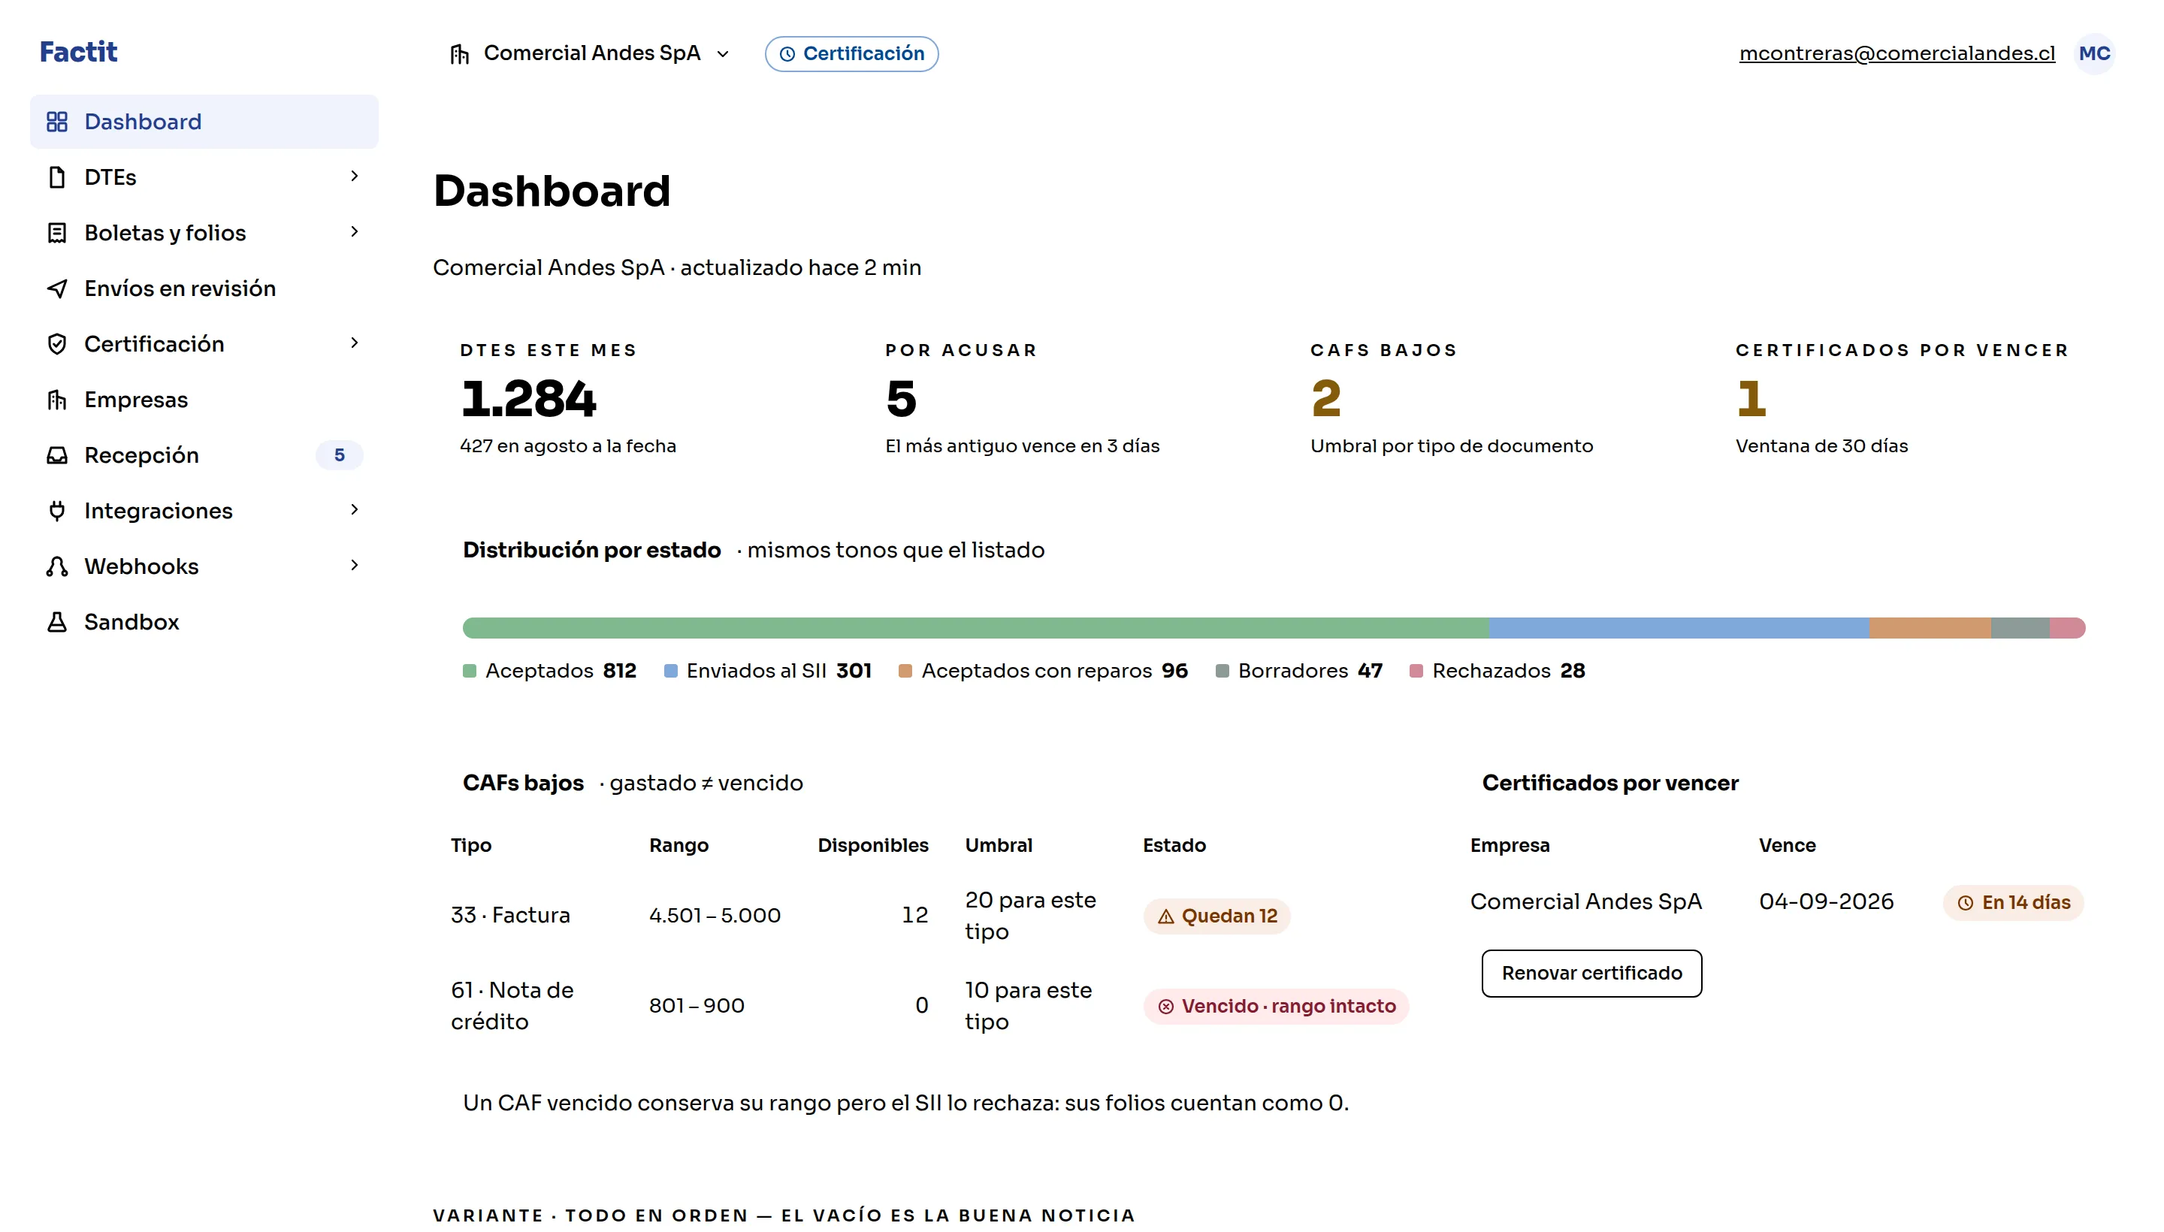Click the building icon beside Comercial Andes SpA
The width and height of the screenshot is (2164, 1232).
[460, 54]
